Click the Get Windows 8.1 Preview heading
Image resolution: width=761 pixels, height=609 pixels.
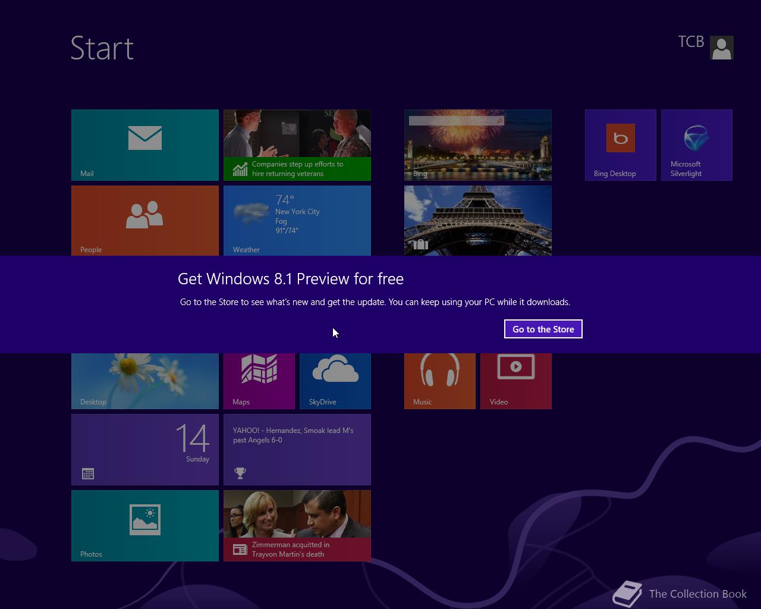[291, 279]
